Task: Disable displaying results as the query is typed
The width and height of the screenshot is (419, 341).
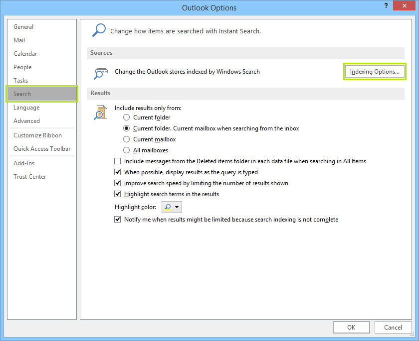Action: (117, 172)
